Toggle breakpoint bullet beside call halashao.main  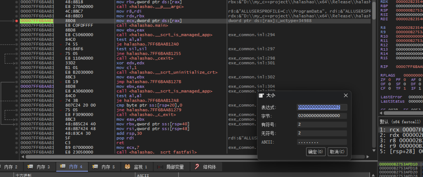17,25
